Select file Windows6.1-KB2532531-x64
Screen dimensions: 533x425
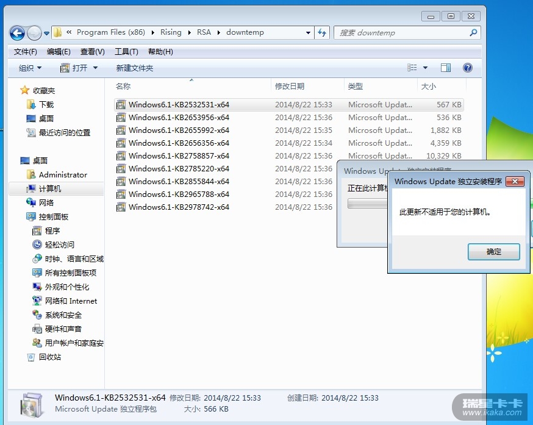click(x=289, y=105)
